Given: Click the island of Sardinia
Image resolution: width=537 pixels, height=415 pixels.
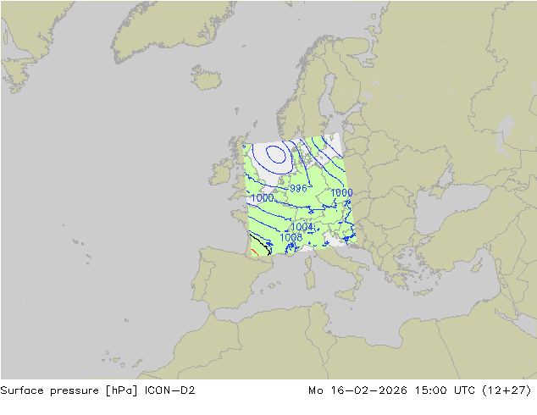Looking at the screenshot, I should coord(310,279).
